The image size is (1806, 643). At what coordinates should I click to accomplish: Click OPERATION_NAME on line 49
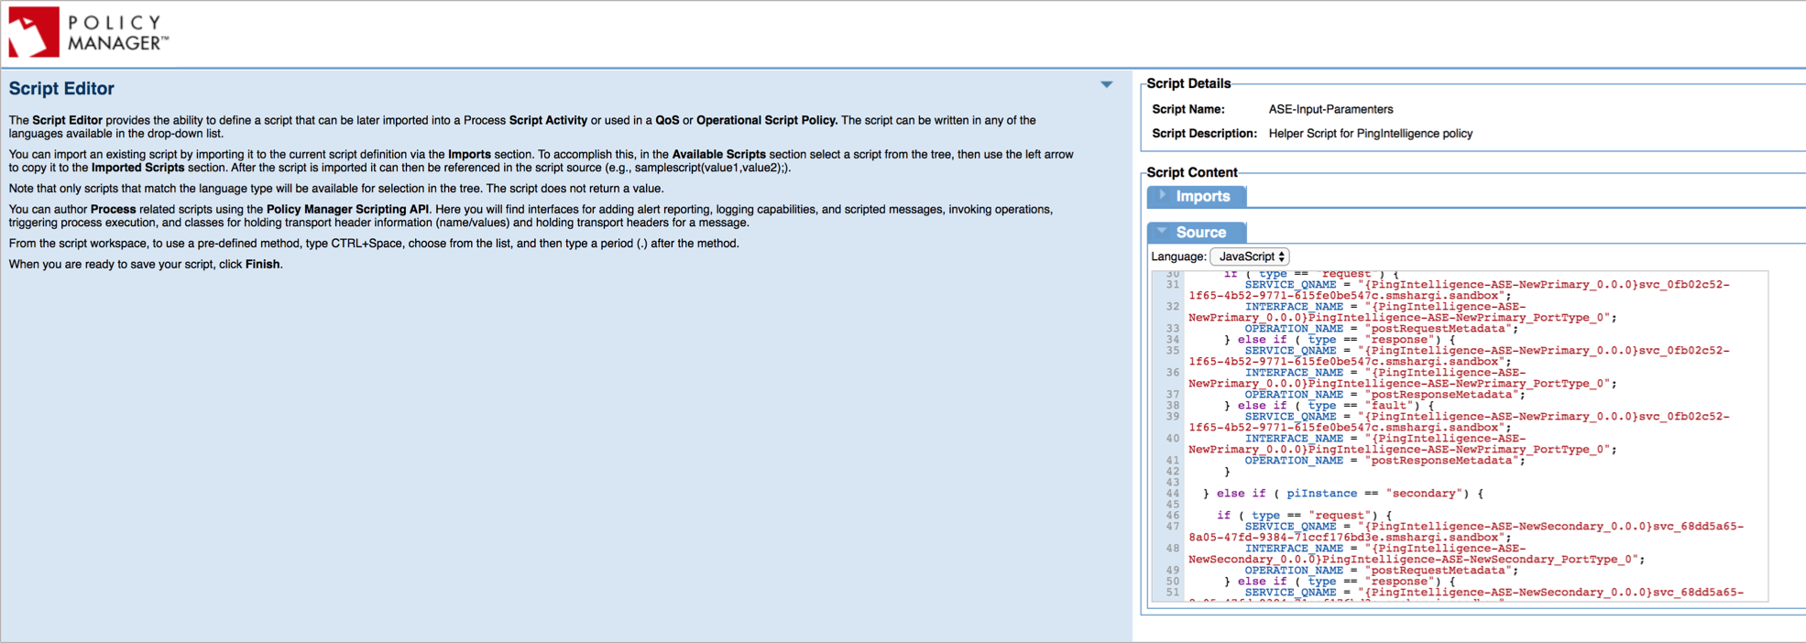1293,571
